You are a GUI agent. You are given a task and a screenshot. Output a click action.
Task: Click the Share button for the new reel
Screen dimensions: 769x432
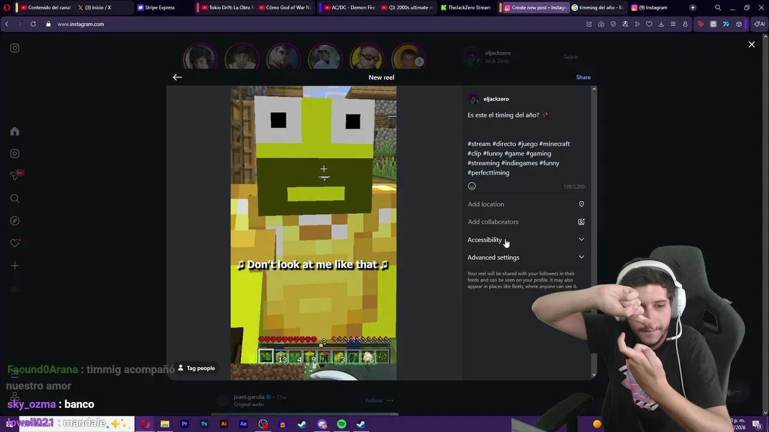pos(583,77)
